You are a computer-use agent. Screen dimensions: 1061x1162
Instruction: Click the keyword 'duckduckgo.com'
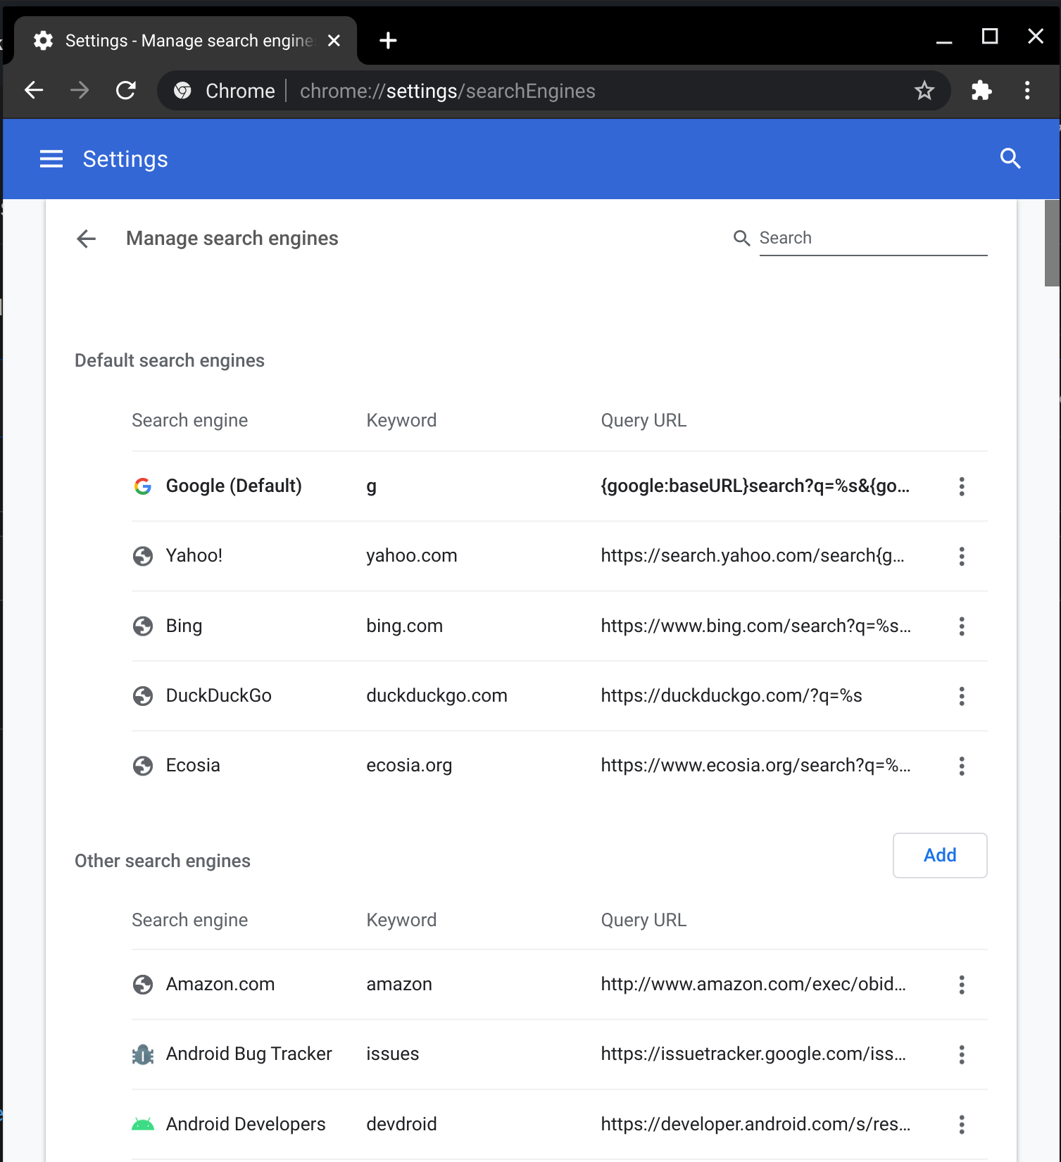(x=437, y=696)
